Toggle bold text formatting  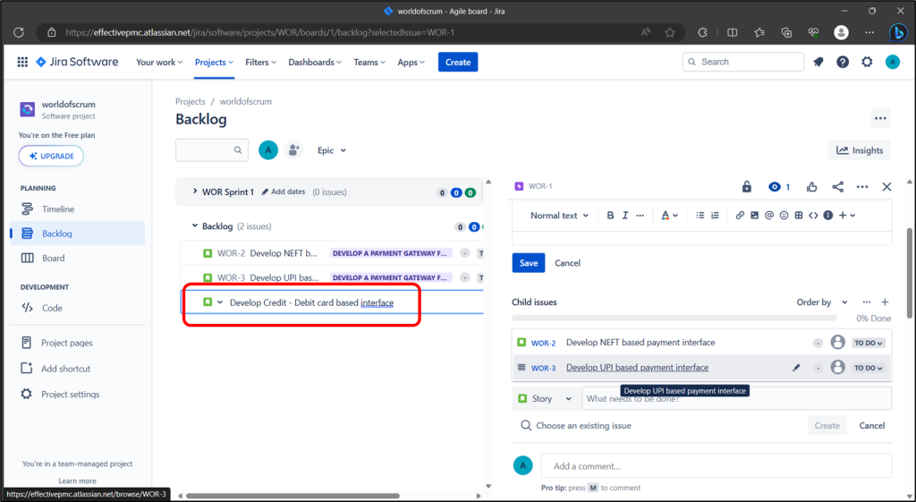610,216
